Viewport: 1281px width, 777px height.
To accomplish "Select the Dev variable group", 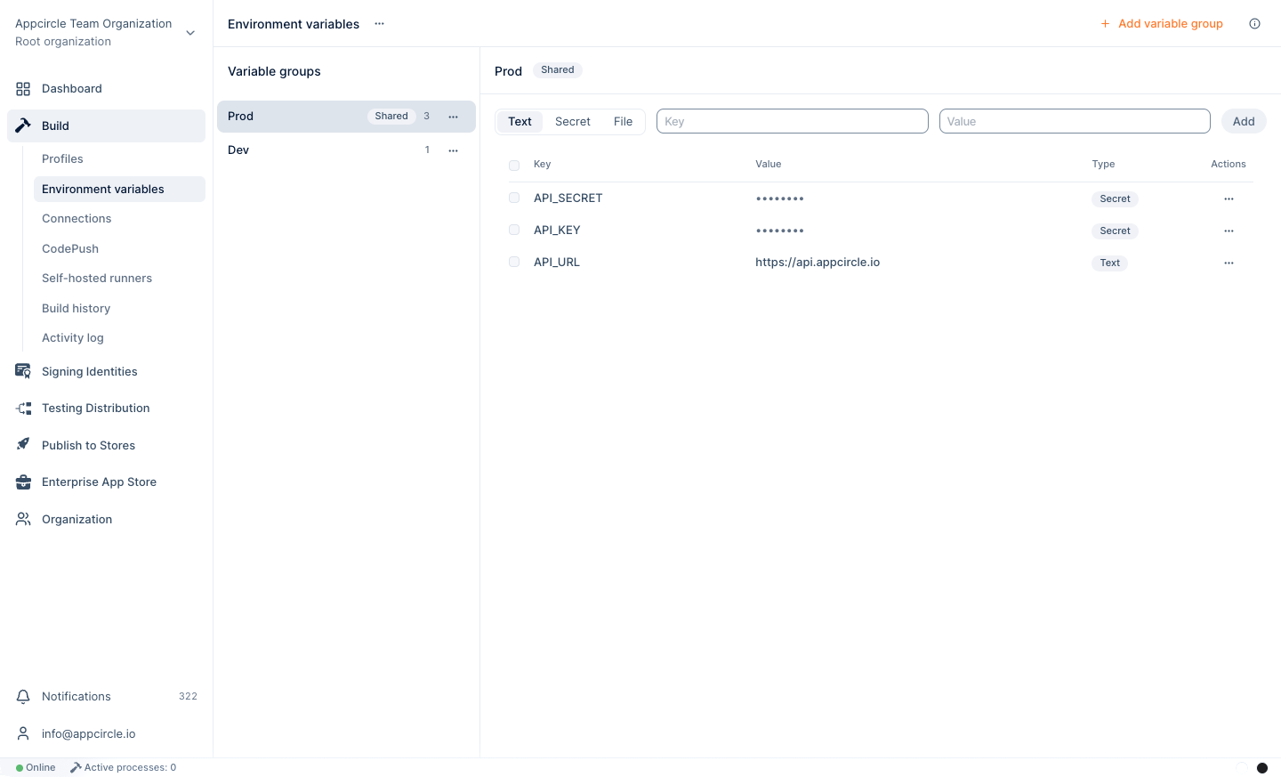I will pos(346,150).
